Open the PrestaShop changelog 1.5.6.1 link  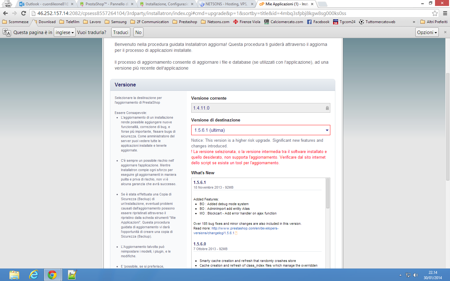[236, 231]
